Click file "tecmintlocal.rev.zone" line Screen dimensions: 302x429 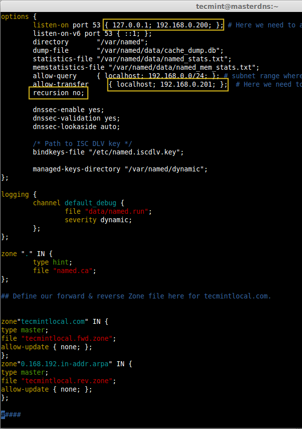pos(59,381)
